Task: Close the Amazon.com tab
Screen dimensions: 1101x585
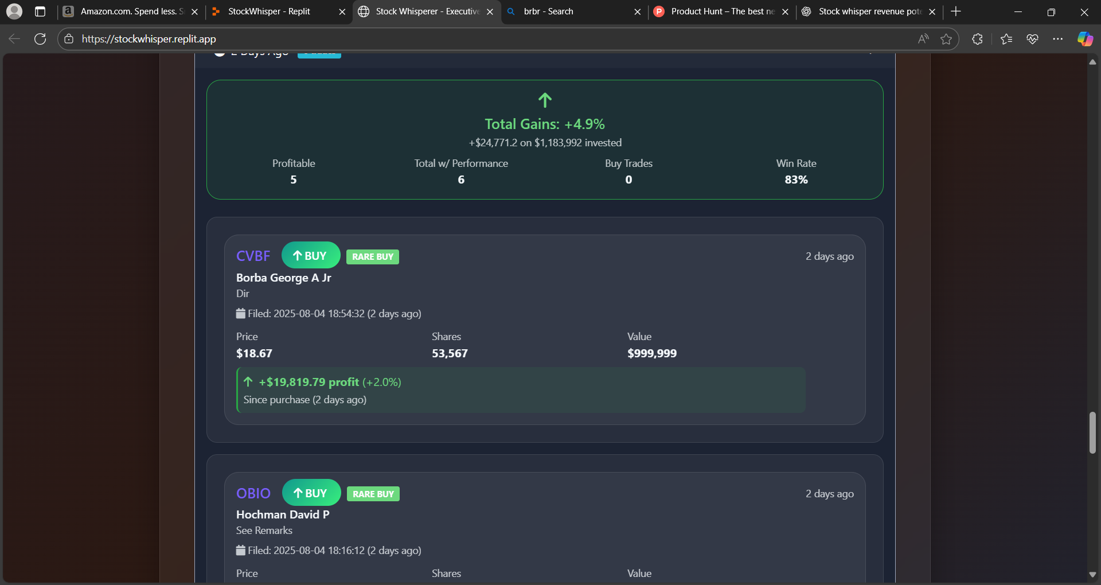Action: point(195,11)
